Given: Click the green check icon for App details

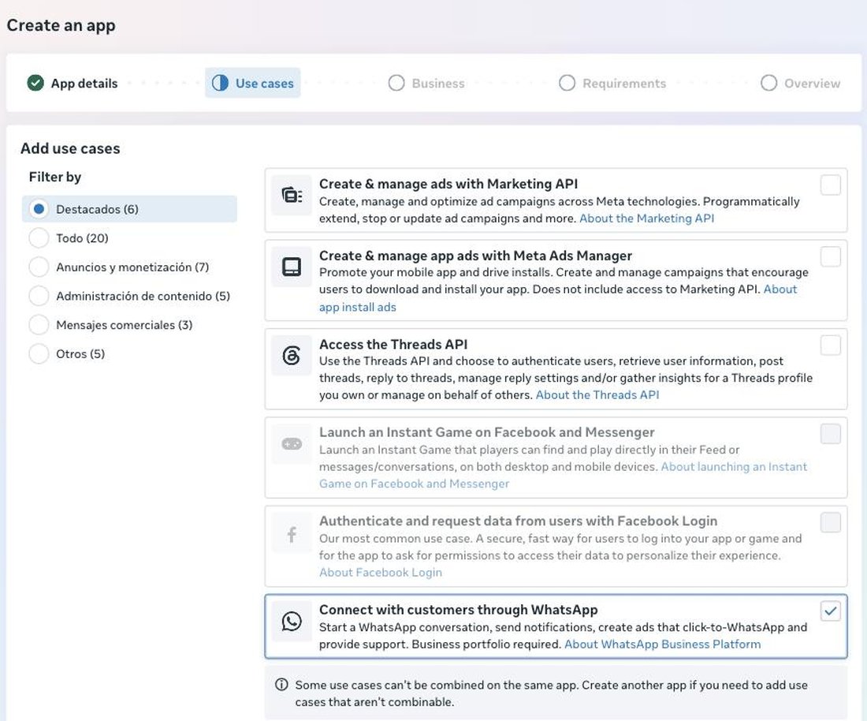Looking at the screenshot, I should click(x=35, y=83).
